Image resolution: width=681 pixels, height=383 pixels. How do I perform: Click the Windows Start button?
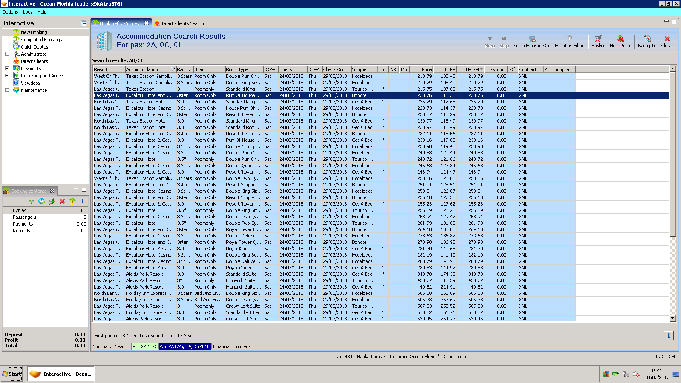11,374
